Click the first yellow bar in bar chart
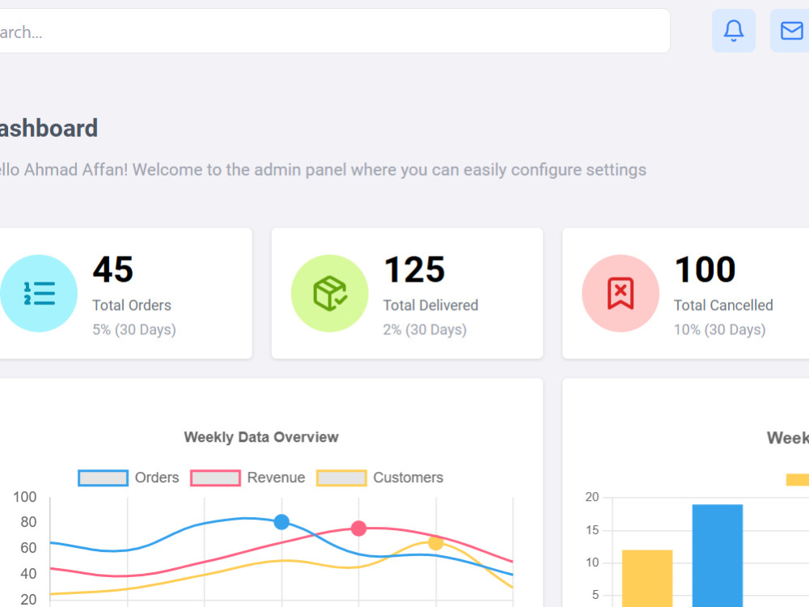Viewport: 809px width, 607px height. [x=647, y=579]
